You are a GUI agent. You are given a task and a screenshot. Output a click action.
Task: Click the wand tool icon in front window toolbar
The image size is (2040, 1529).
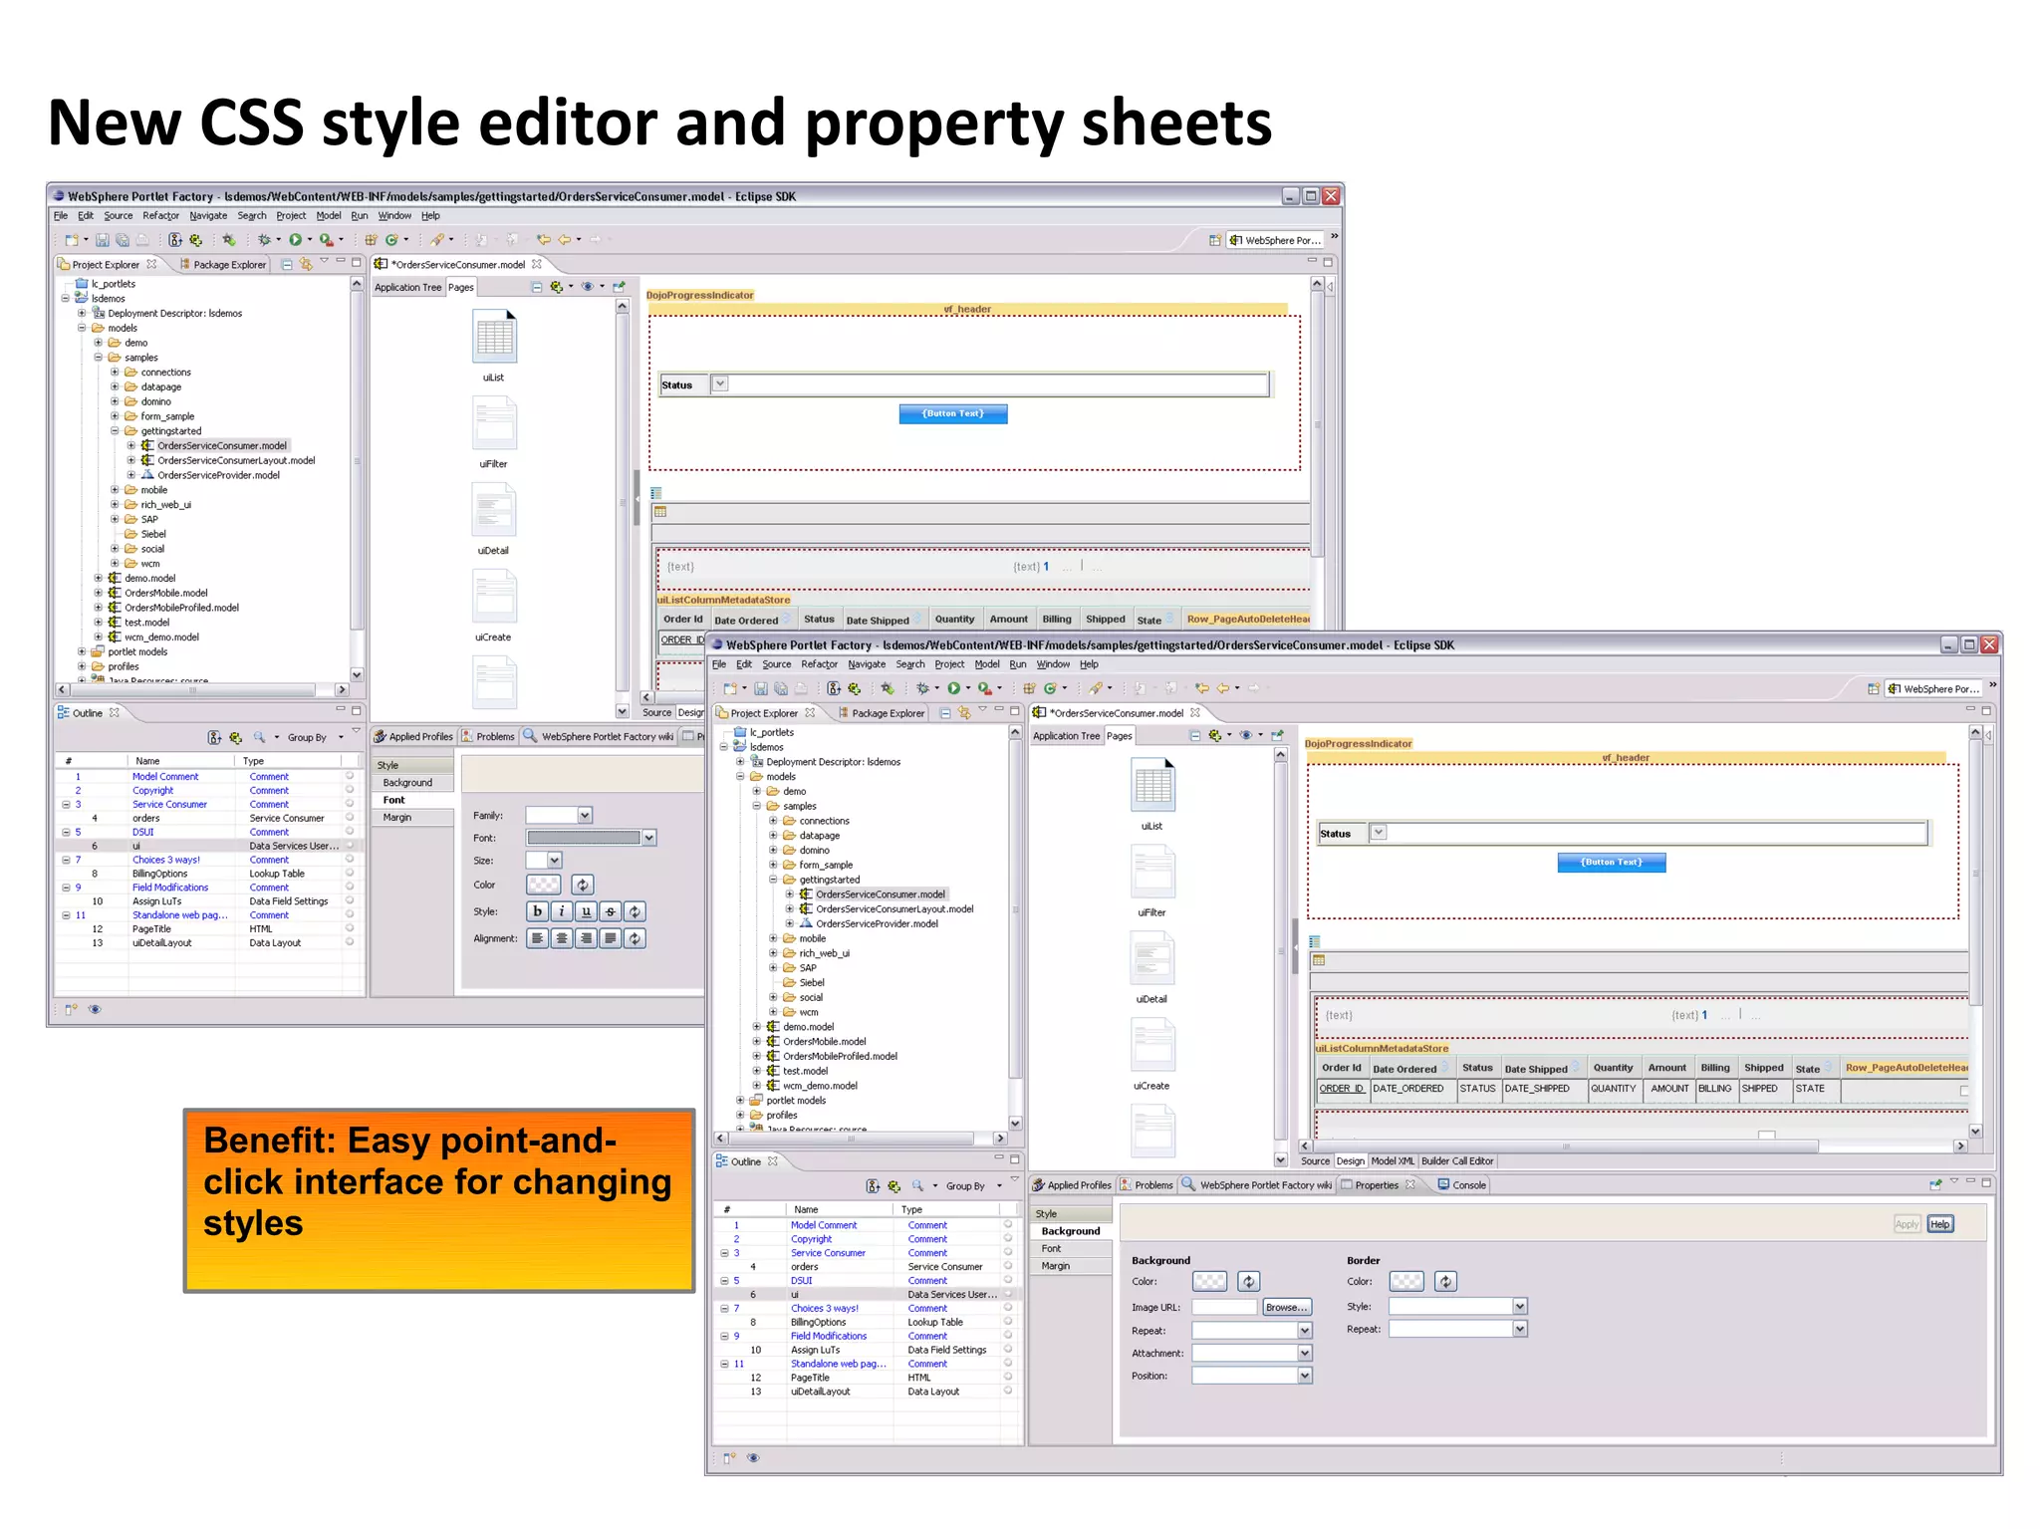point(1095,688)
